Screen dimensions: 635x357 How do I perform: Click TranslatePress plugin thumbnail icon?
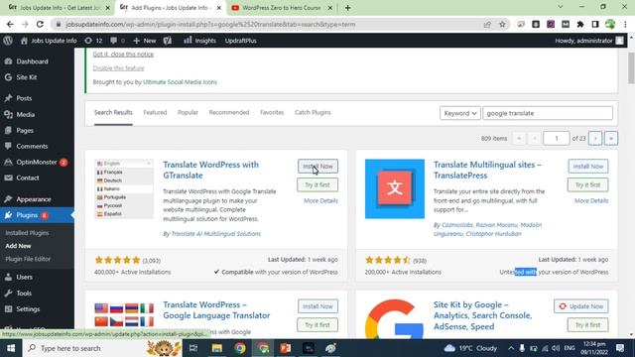395,189
